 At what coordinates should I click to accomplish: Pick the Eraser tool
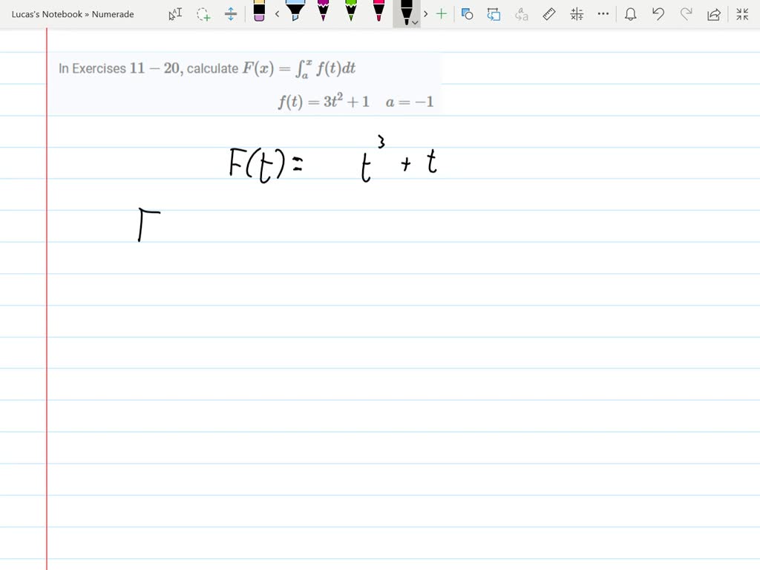pyautogui.click(x=260, y=13)
